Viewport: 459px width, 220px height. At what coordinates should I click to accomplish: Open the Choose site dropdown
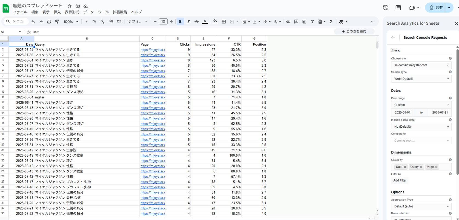[x=421, y=65]
